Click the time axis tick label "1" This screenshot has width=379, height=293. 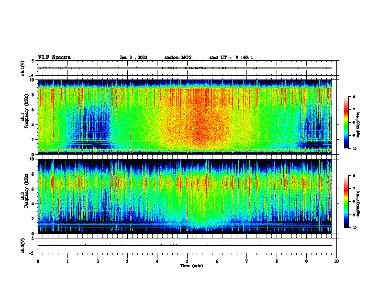tap(67, 261)
